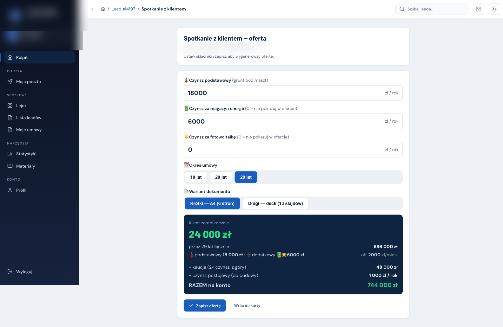The image size is (503, 327).
Task: Focus the Czynsz podstawowy input field
Action: 293,93
